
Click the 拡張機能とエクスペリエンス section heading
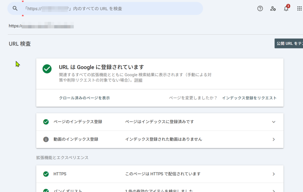[x=62, y=158]
